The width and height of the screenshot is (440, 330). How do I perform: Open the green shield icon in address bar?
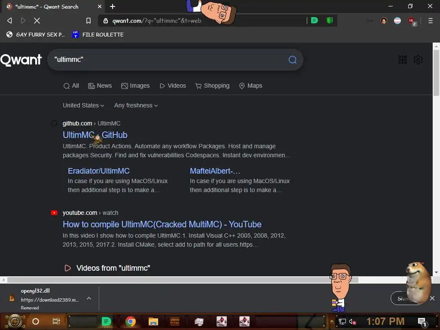click(x=330, y=20)
